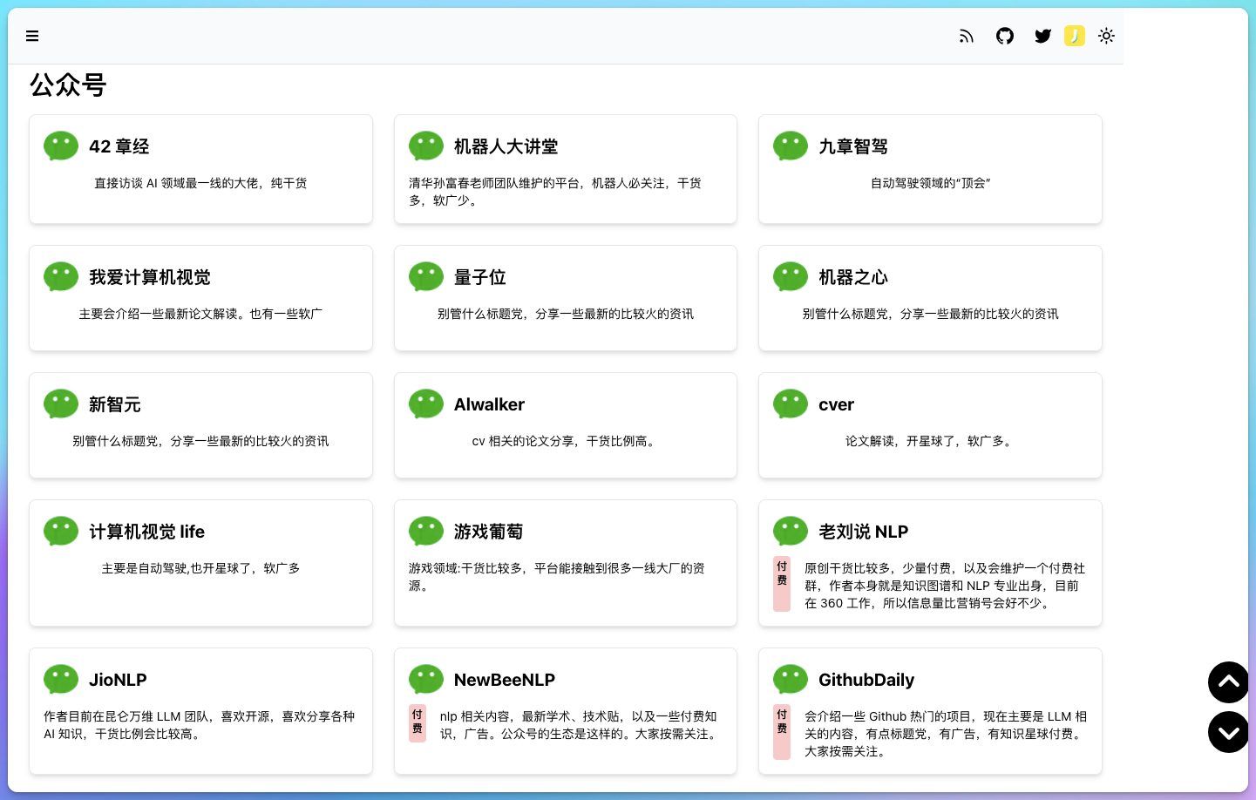Open the JioNLP title link
Screen dimensions: 1256x800
point(118,680)
